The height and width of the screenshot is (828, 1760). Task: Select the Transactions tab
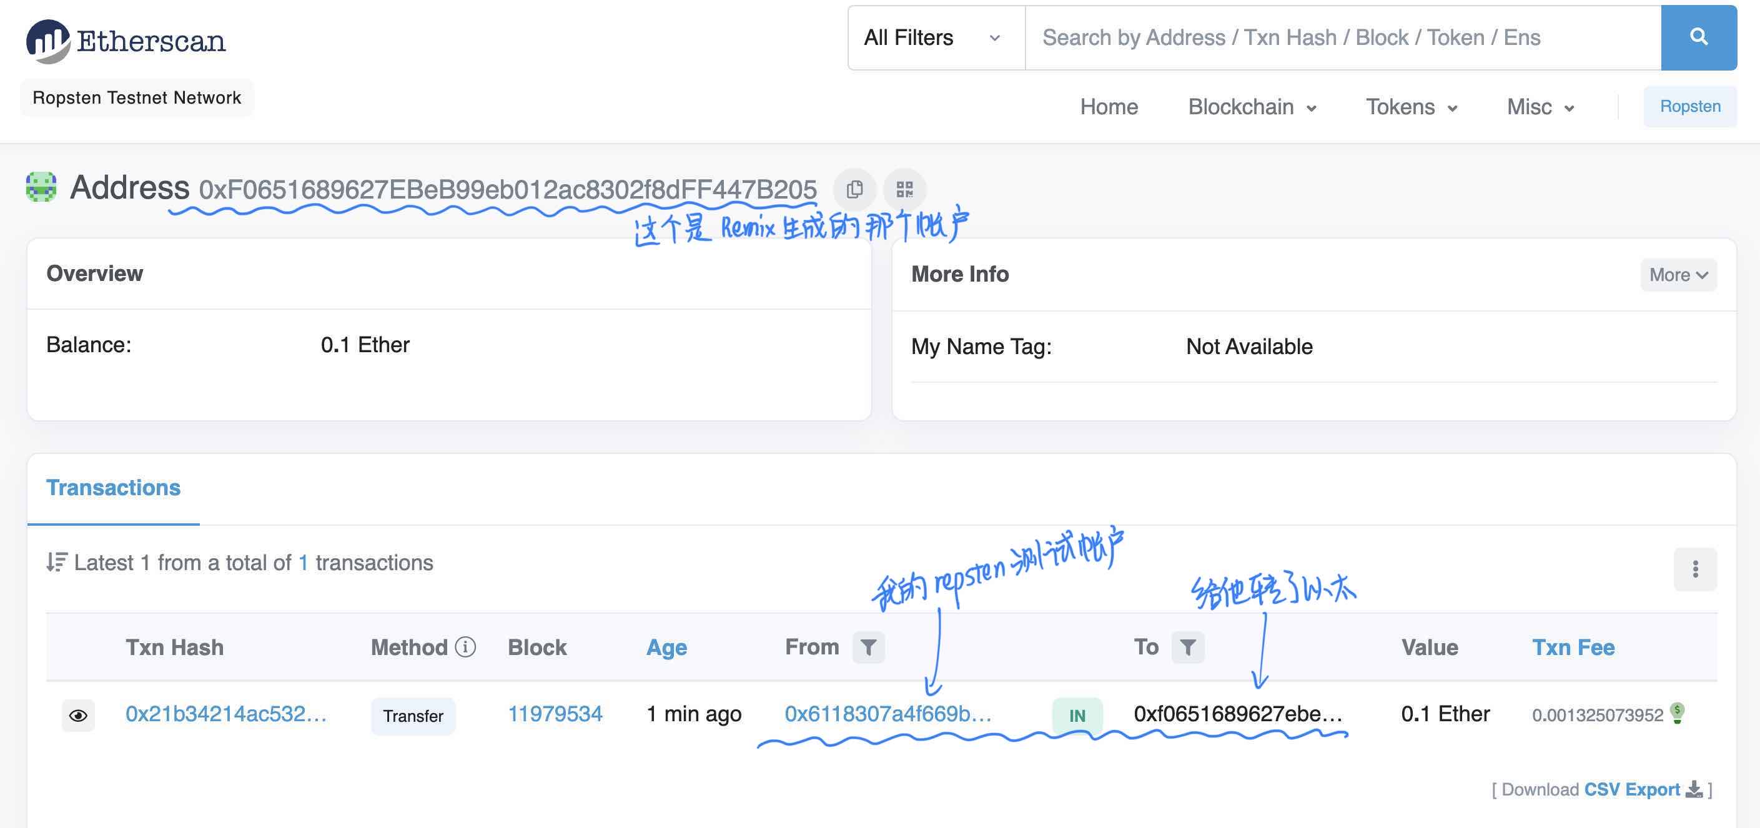click(114, 488)
